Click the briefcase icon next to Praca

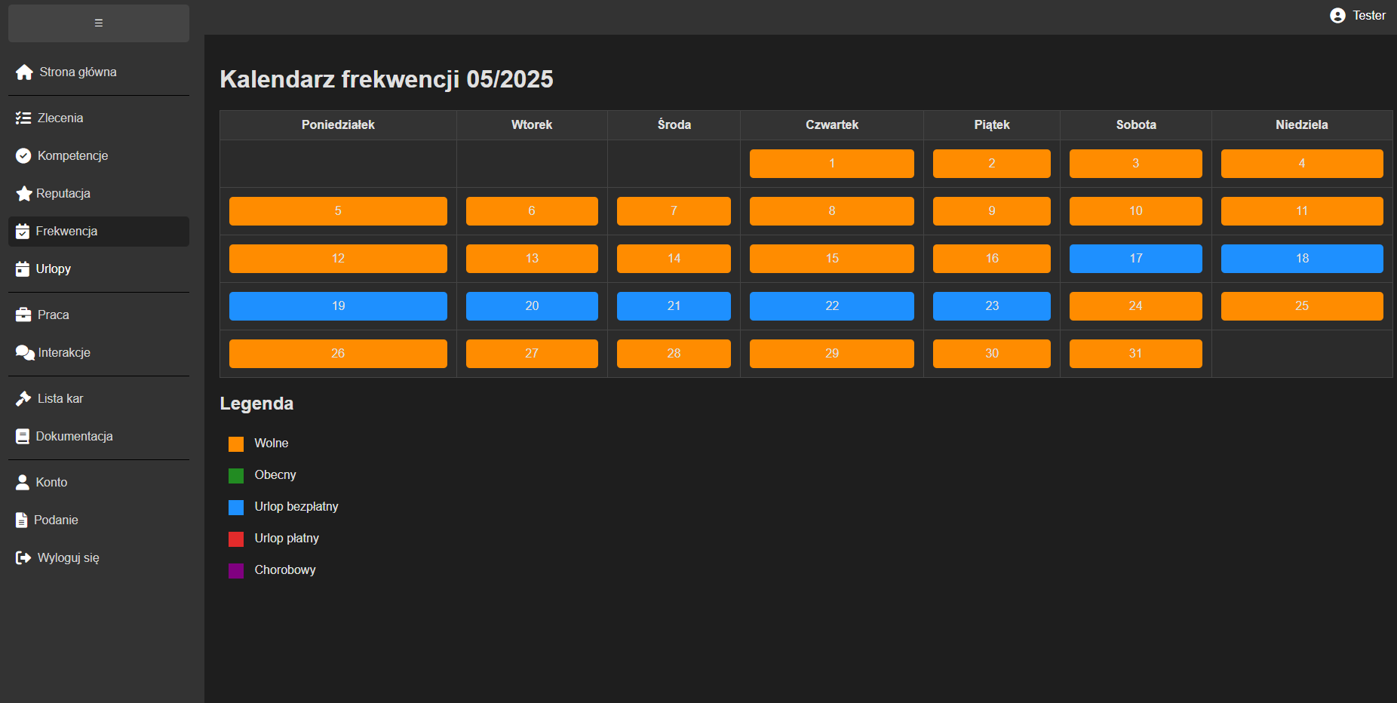[23, 315]
